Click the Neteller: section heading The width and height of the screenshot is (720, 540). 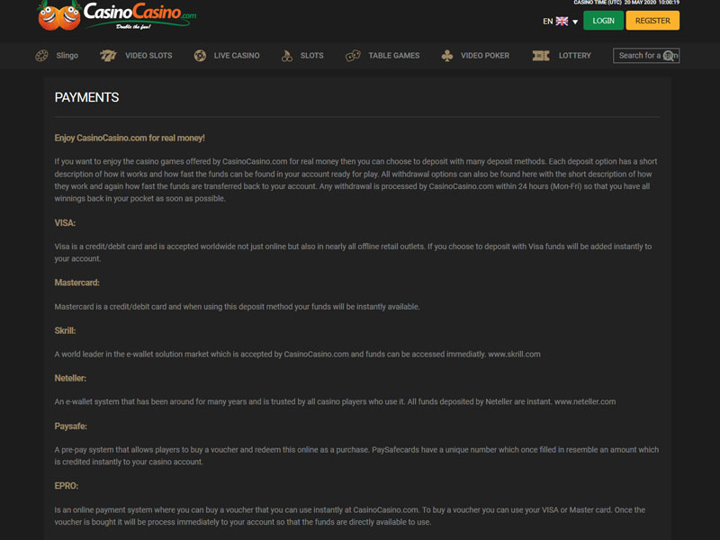tap(70, 378)
